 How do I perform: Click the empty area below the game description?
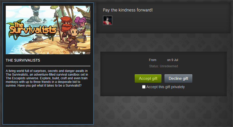pos(48,105)
